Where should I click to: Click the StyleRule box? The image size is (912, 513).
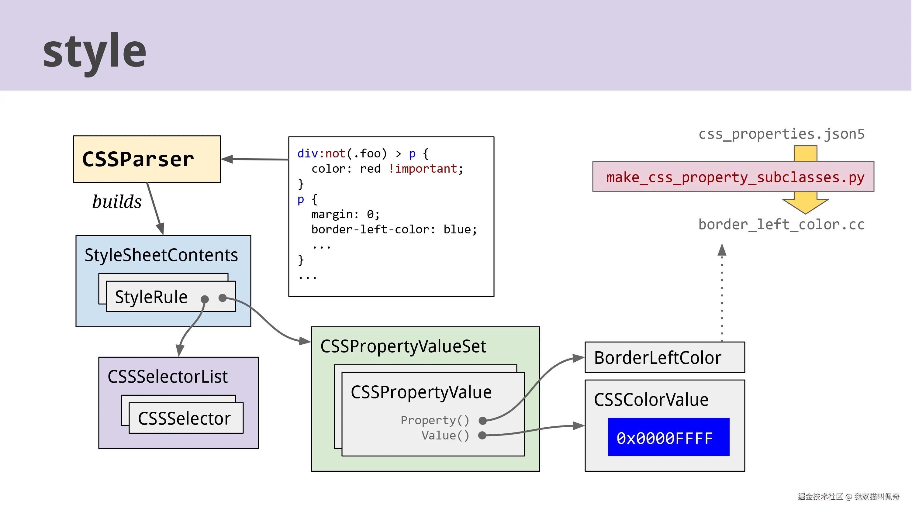tap(151, 297)
